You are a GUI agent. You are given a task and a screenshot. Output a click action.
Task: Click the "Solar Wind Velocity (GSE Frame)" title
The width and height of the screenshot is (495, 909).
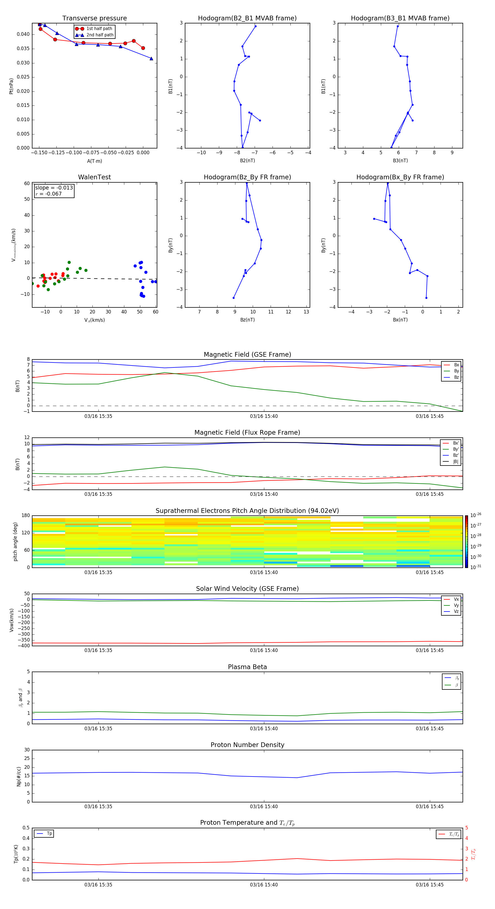pyautogui.click(x=247, y=589)
